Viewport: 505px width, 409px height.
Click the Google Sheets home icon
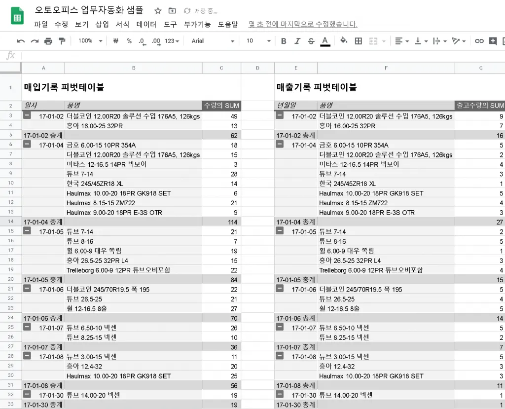pyautogui.click(x=17, y=16)
